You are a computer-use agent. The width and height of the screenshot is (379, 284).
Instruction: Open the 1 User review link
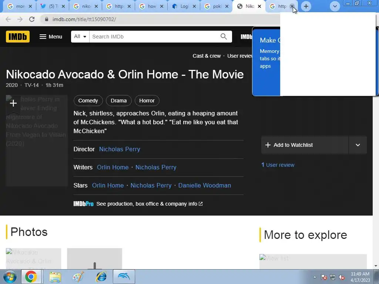pyautogui.click(x=278, y=165)
